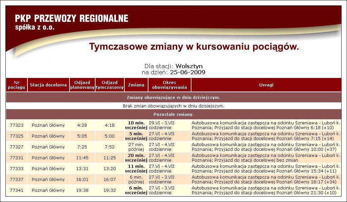Screen dimensions: 347x202
Task: Click the 'Zmiana' column header
Action: (x=136, y=85)
